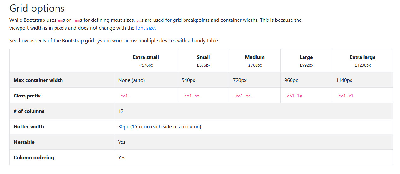Open the font size link

pos(145,28)
